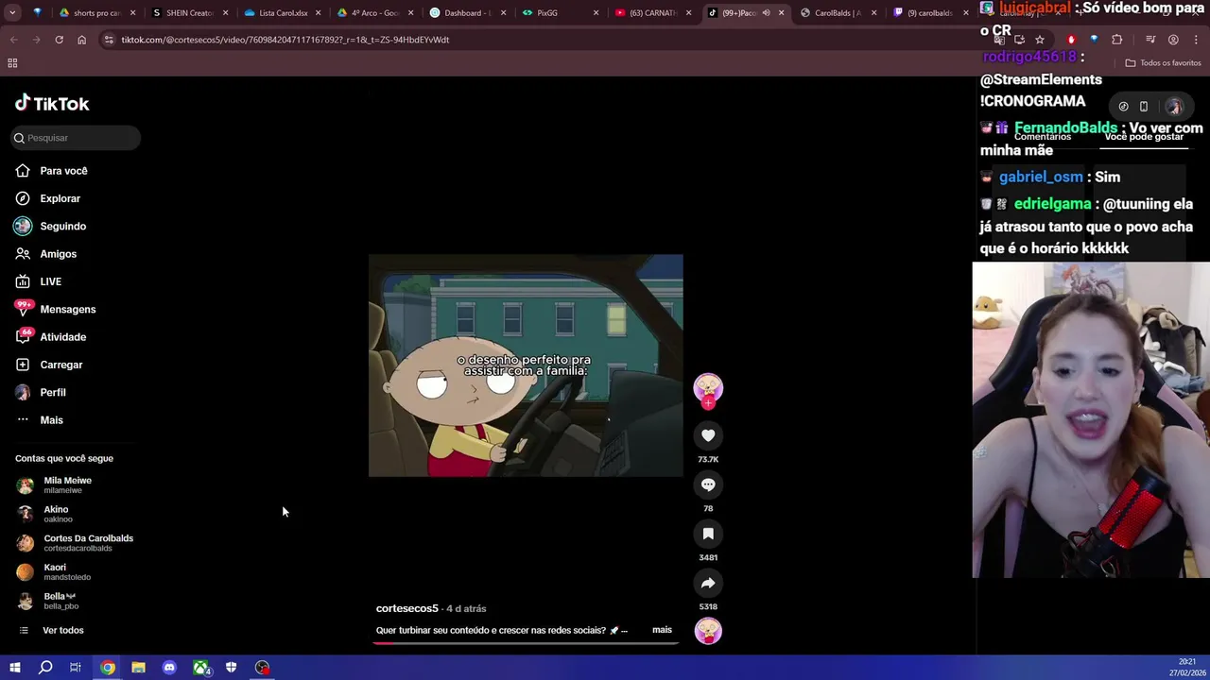This screenshot has width=1210, height=680.
Task: Like the video with the heart icon
Action: point(708,435)
